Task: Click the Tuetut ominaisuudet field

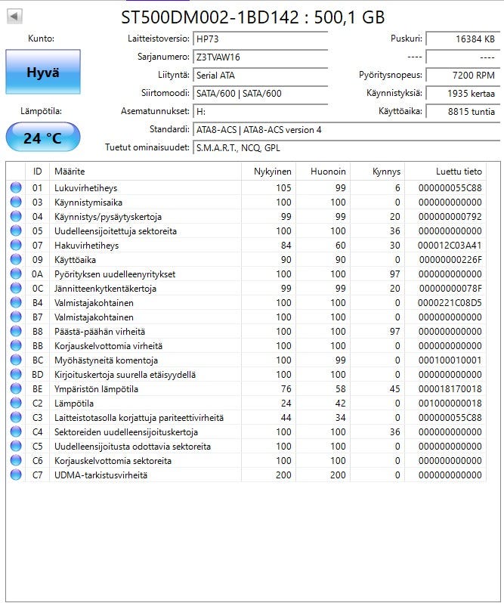Action: click(x=346, y=147)
